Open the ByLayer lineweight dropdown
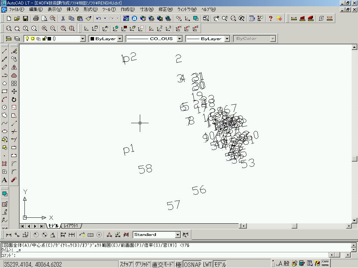Screen dimensions: 358x268 click(x=227, y=39)
